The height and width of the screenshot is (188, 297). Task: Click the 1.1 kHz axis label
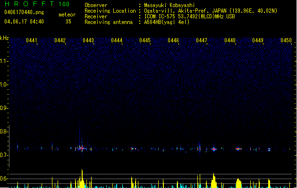click(4, 61)
